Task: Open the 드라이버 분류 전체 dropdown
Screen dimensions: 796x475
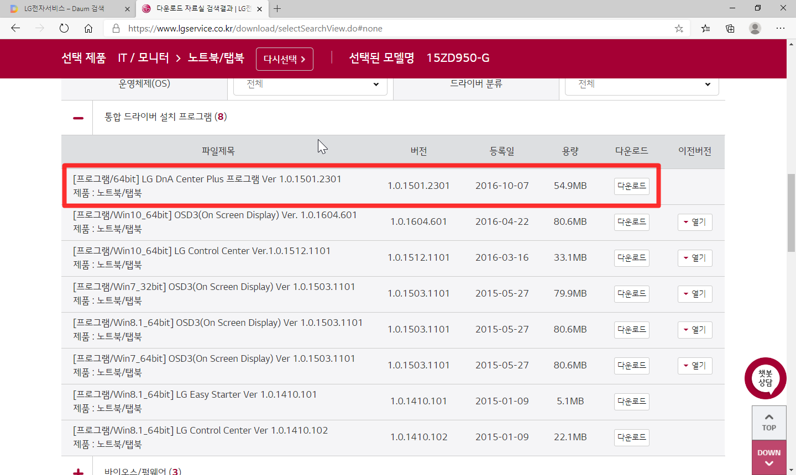Action: tap(642, 85)
